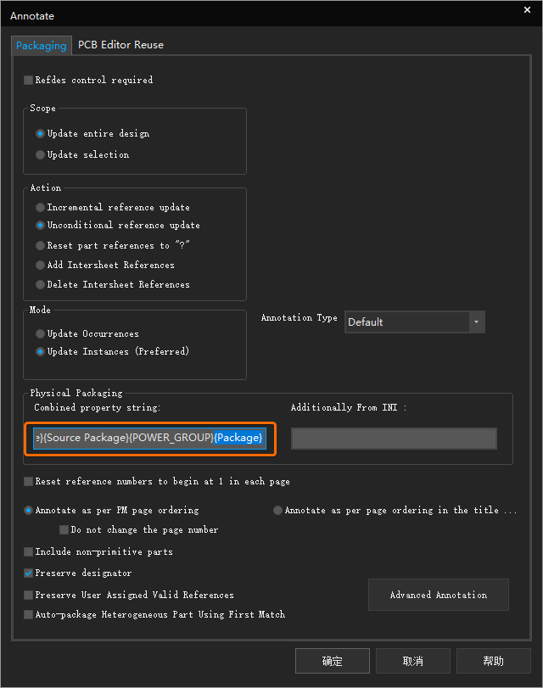Enable Reset reference numbers per page
Viewport: 543px width, 688px height.
pyautogui.click(x=29, y=482)
